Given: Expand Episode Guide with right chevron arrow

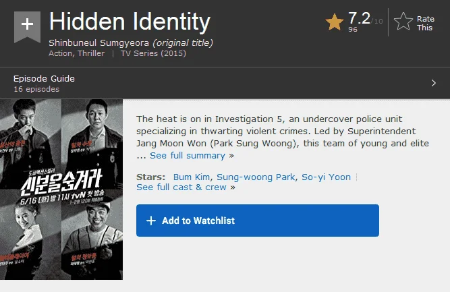Looking at the screenshot, I should click(434, 83).
